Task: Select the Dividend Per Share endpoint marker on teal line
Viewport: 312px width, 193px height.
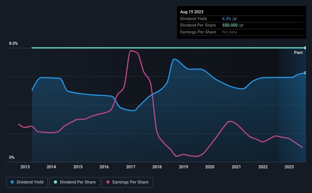Action: (306, 48)
